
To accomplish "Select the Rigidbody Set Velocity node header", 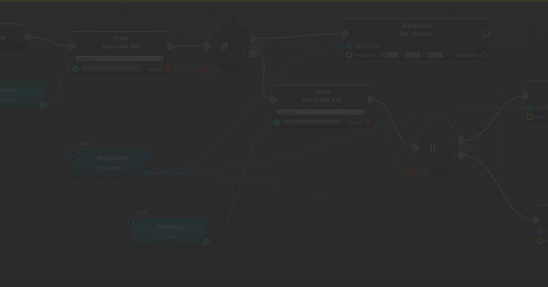I will pyautogui.click(x=416, y=29).
